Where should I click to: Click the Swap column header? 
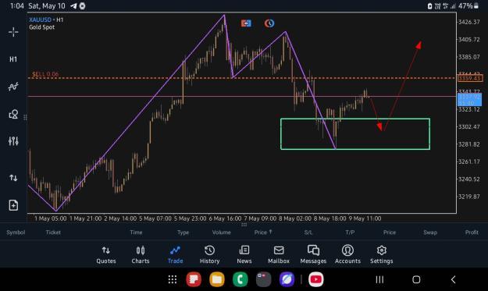click(430, 232)
